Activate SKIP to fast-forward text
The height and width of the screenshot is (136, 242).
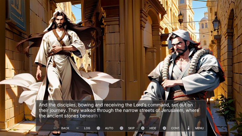coord(131,128)
